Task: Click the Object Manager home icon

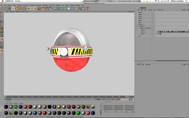Action: 184,10
